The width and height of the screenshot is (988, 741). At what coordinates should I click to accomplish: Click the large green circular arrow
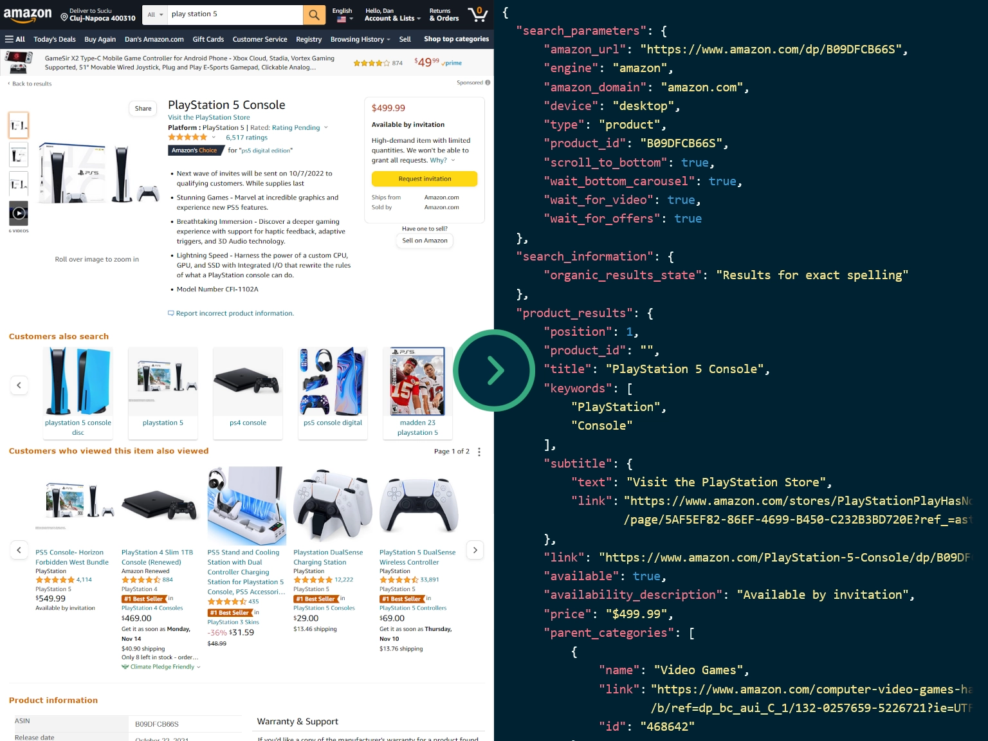pos(494,370)
